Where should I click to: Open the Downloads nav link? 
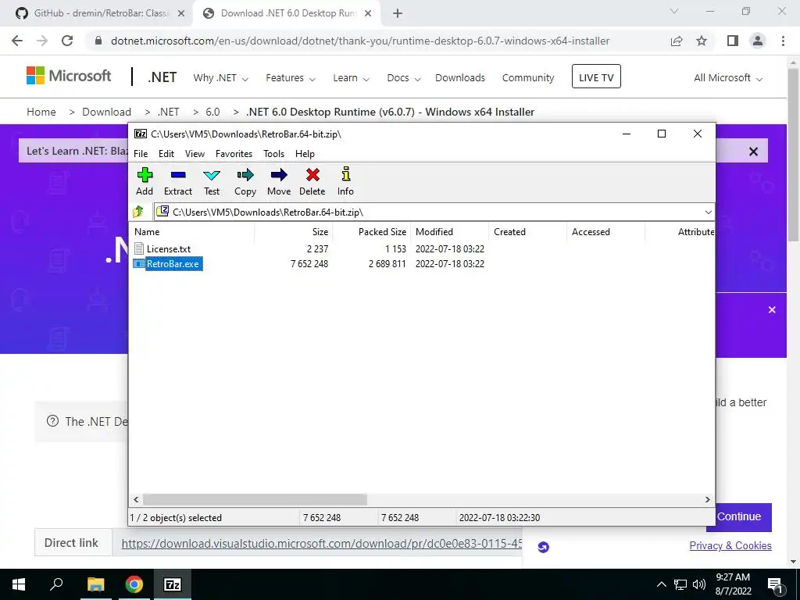(x=460, y=78)
